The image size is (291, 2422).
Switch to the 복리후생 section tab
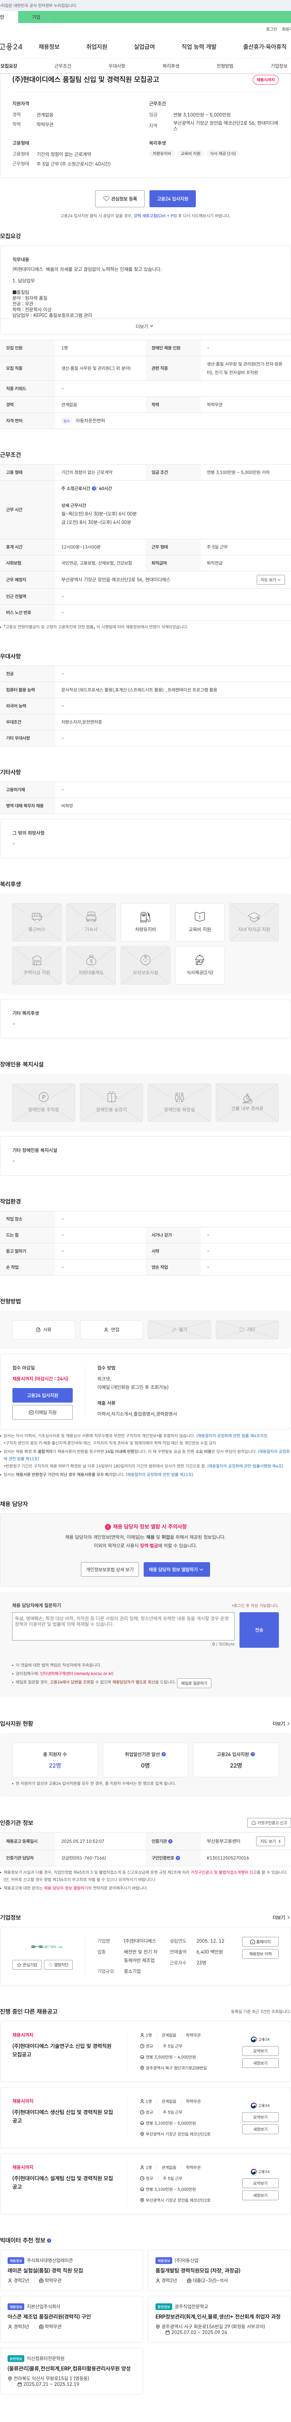[x=171, y=66]
